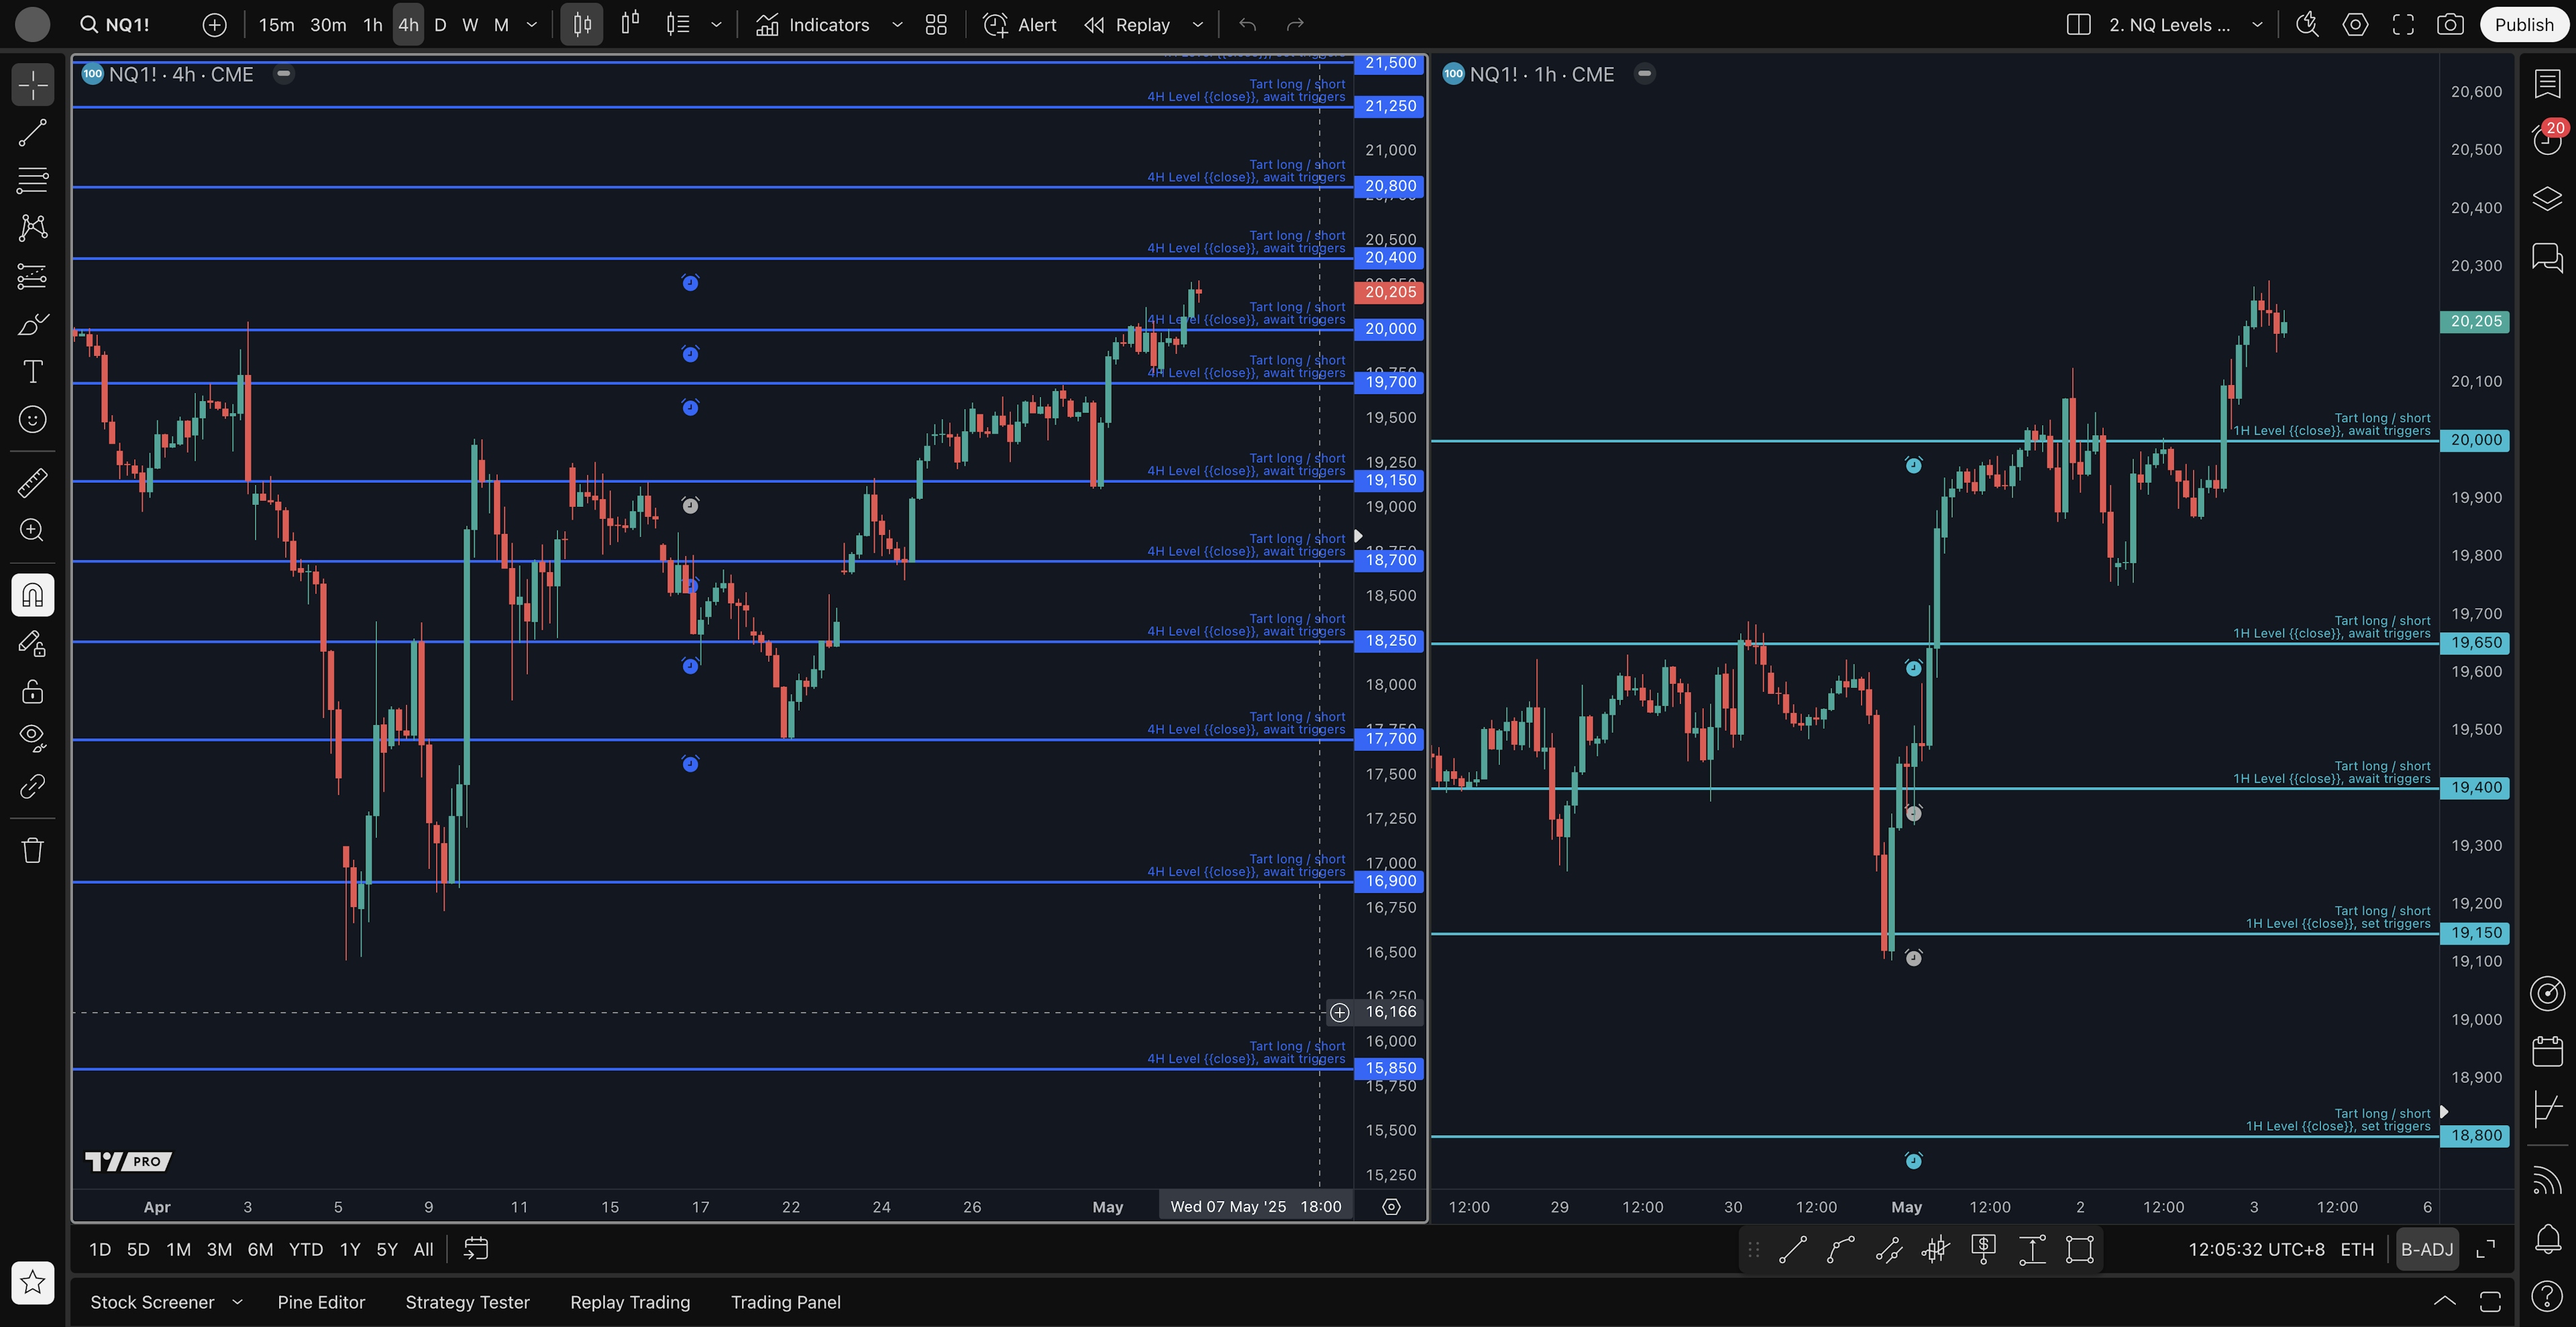Open the emoji icons tool

pyautogui.click(x=32, y=420)
